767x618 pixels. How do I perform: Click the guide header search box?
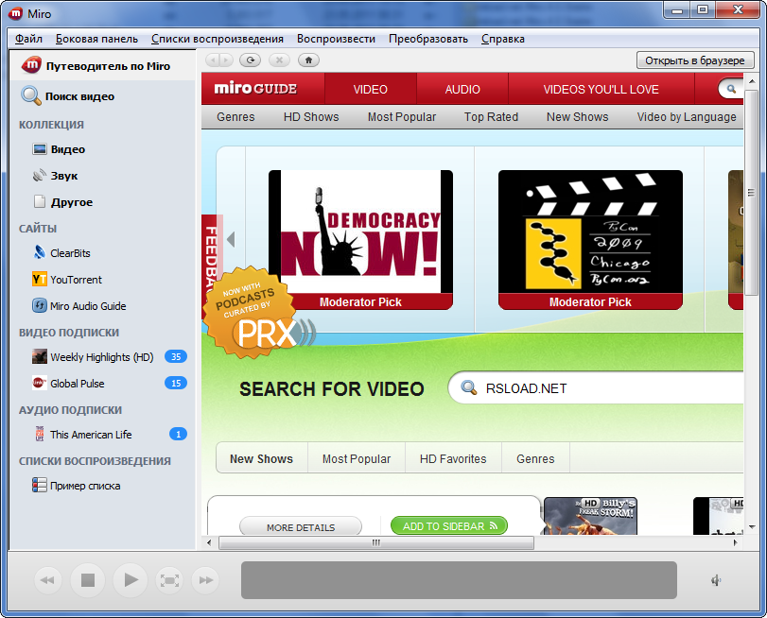tap(731, 89)
